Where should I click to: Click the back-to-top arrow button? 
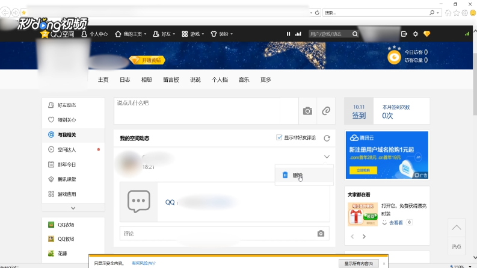(x=457, y=228)
